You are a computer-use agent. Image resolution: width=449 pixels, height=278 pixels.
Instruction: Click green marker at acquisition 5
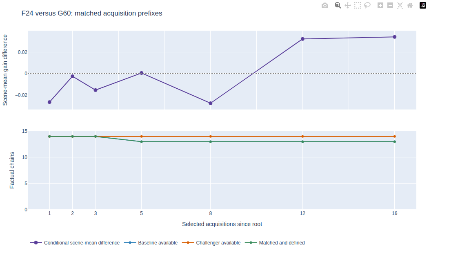click(142, 142)
